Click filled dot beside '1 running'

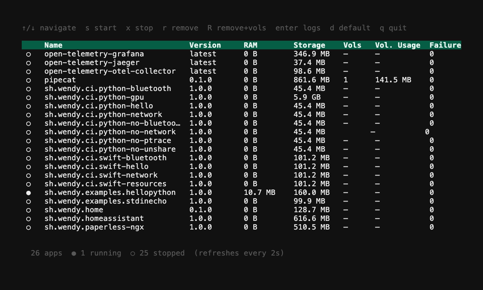74,254
